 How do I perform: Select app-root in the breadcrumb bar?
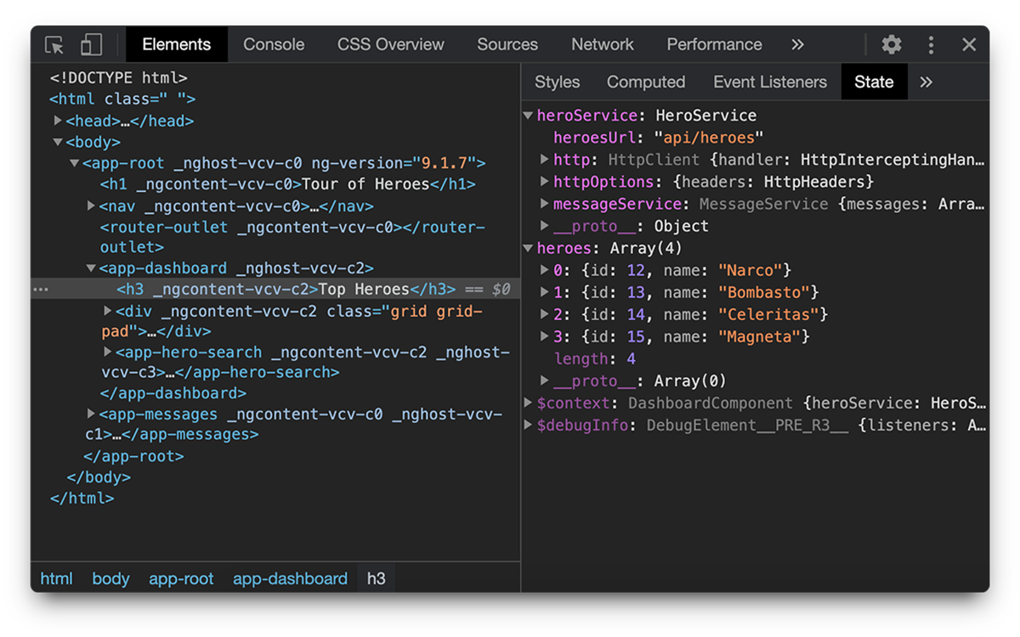(181, 578)
